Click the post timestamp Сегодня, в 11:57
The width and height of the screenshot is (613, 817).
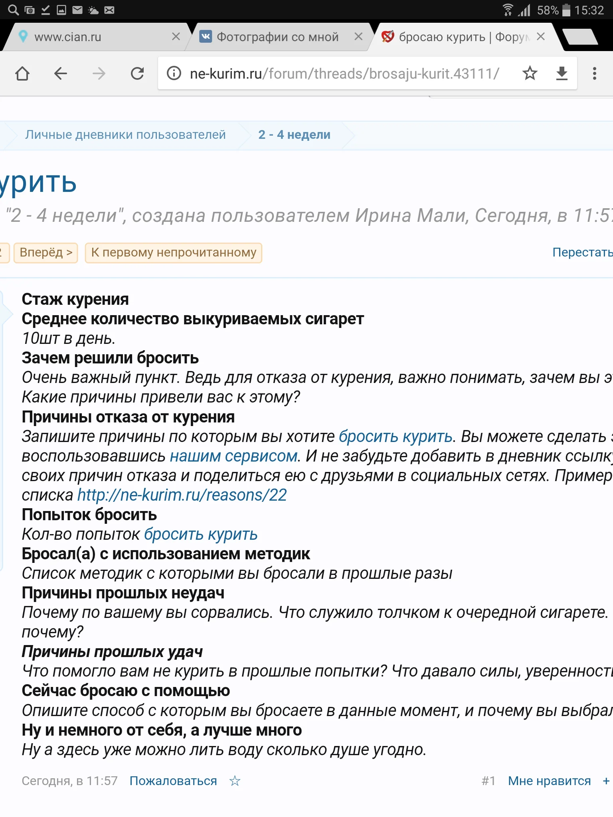(x=70, y=781)
